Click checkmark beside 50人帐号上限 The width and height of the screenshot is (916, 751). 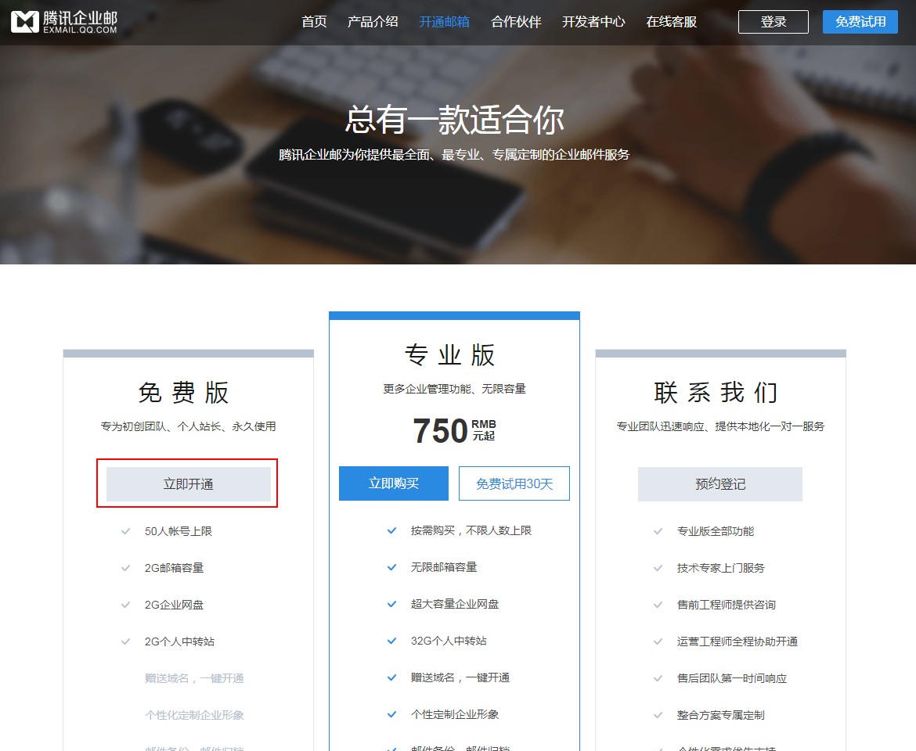pos(125,531)
